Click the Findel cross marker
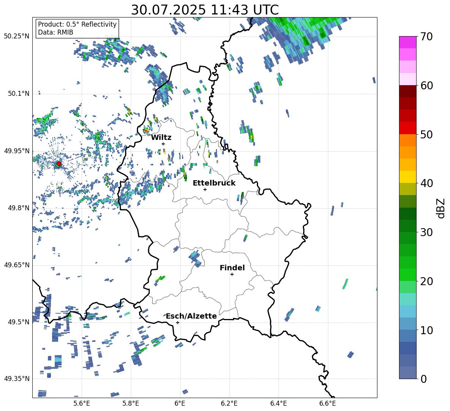The height and width of the screenshot is (411, 450). click(232, 275)
